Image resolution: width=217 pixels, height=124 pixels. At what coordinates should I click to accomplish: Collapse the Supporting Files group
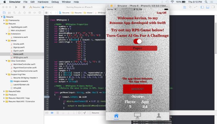[x=6, y=74]
